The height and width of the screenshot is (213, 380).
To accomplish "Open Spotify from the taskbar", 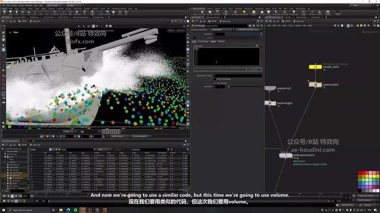I will (75, 210).
